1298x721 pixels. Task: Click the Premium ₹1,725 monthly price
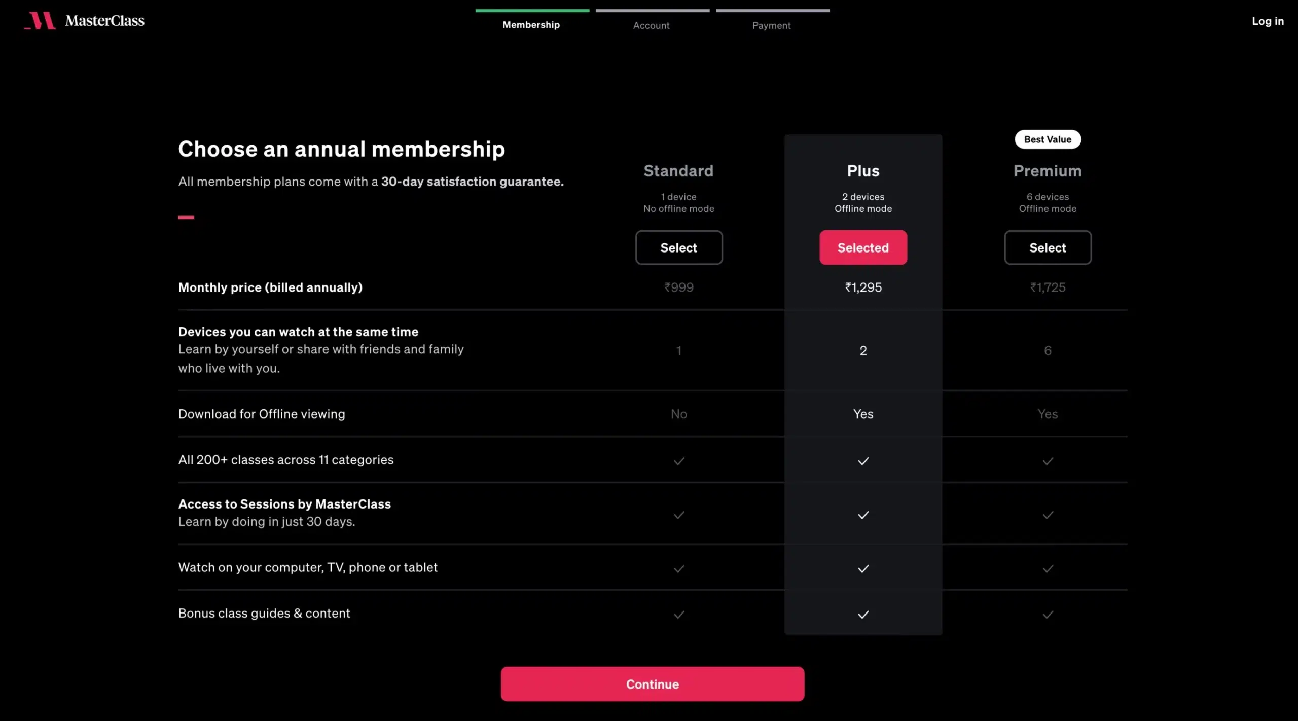pos(1048,287)
